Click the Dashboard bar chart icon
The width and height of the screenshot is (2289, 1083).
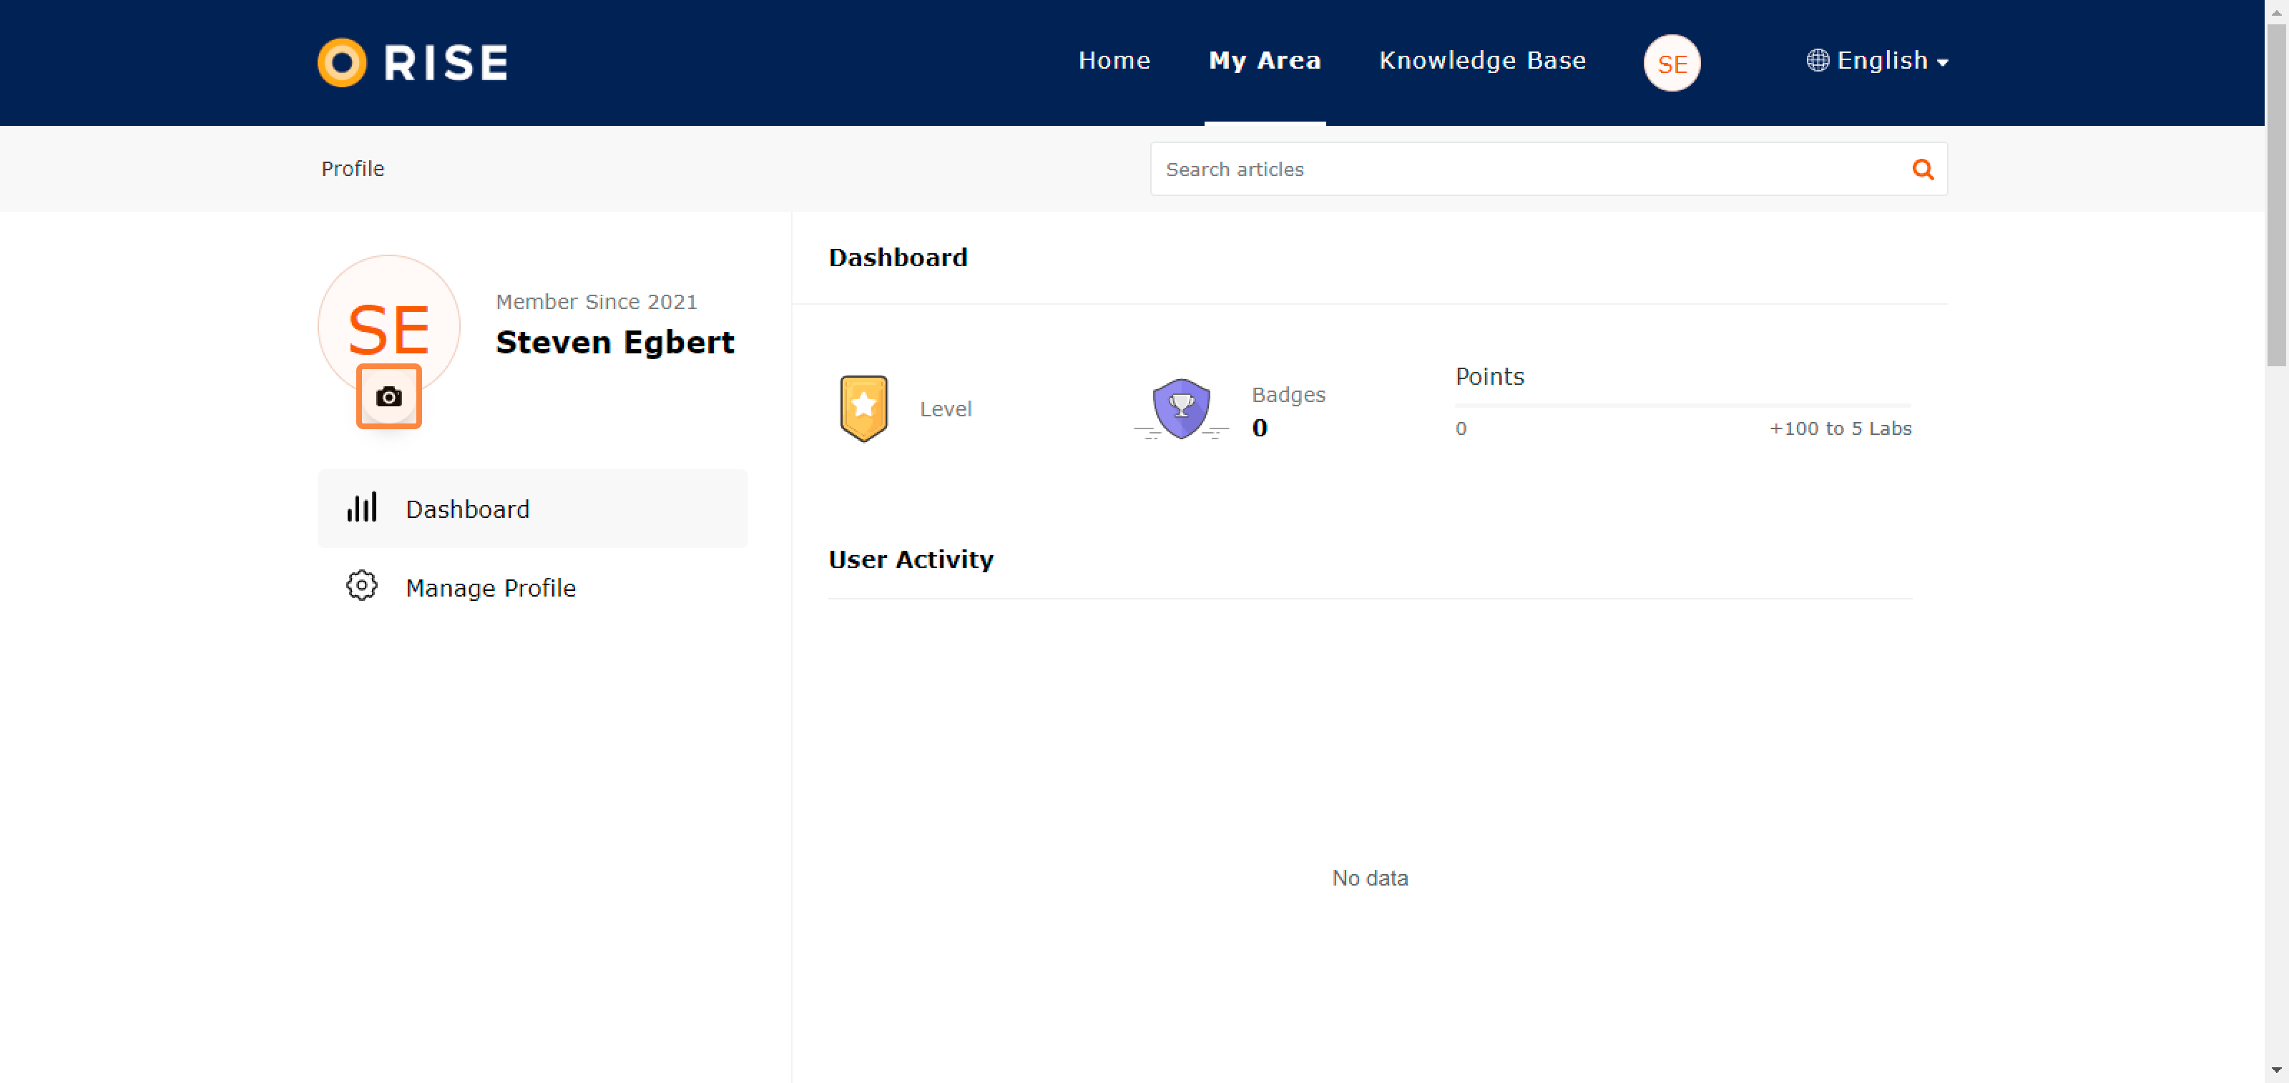tap(362, 507)
